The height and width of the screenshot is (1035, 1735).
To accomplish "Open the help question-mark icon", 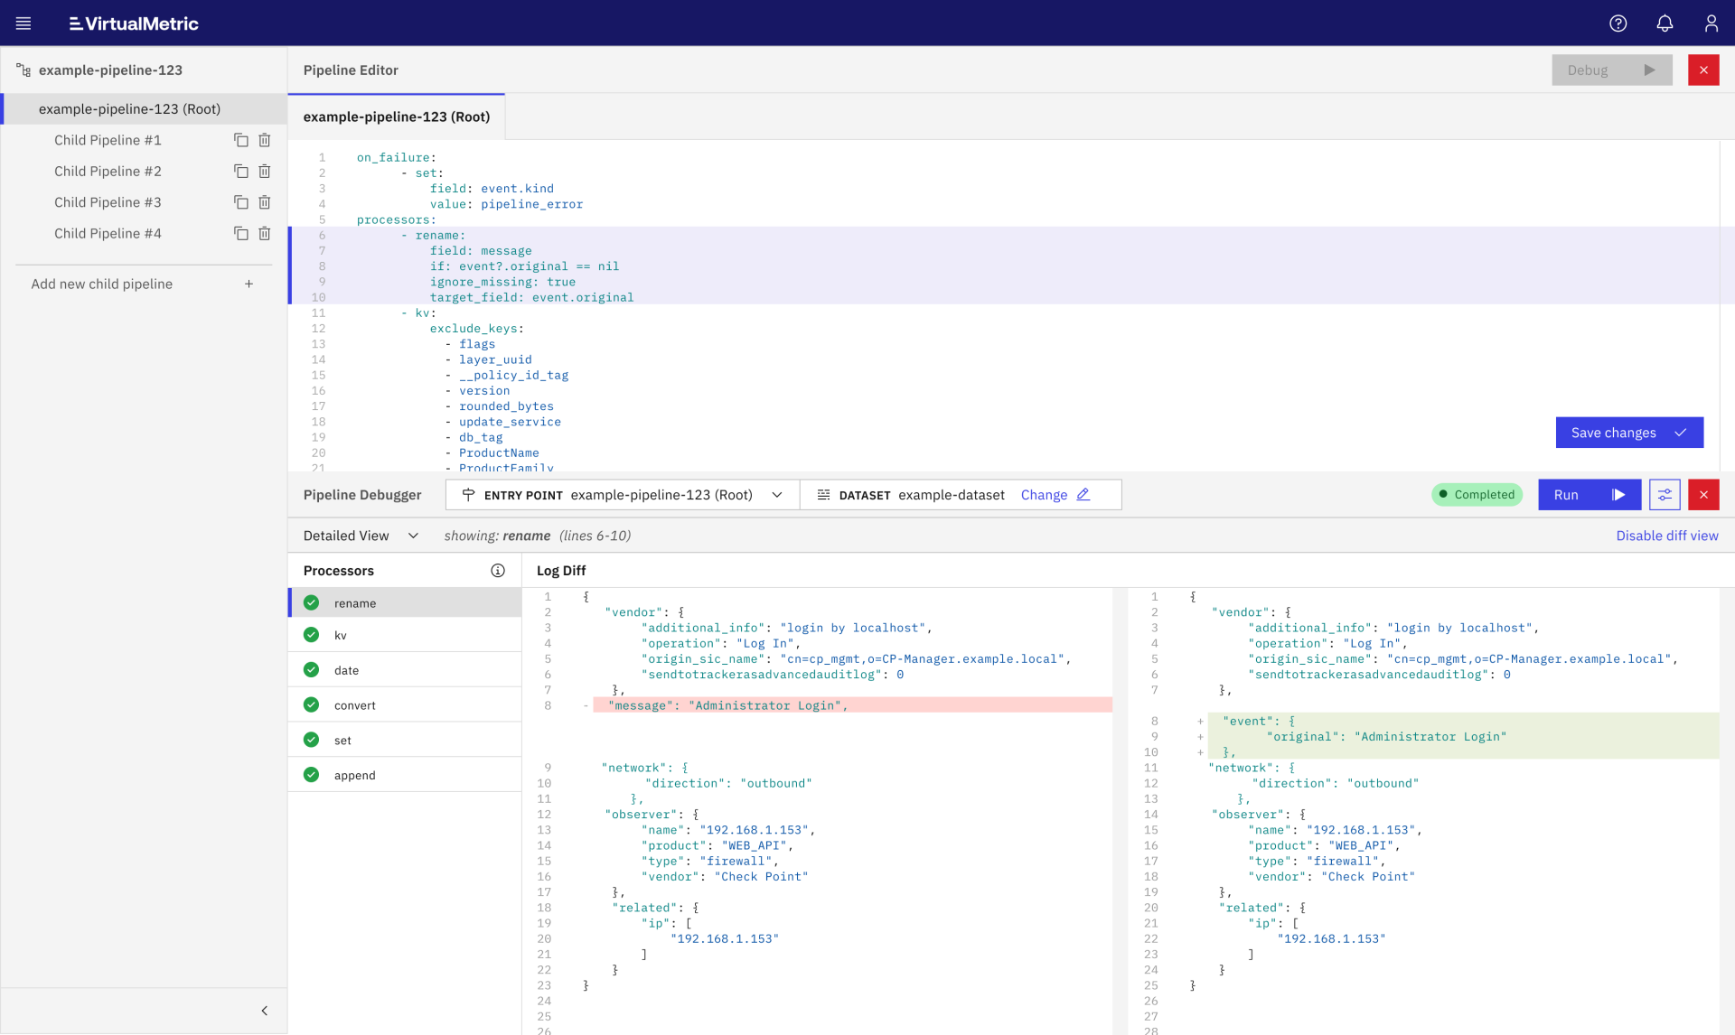I will 1618,23.
